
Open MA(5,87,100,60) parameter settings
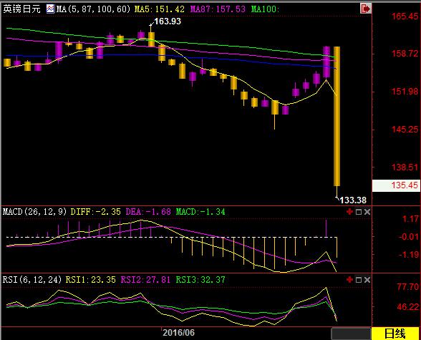[93, 9]
